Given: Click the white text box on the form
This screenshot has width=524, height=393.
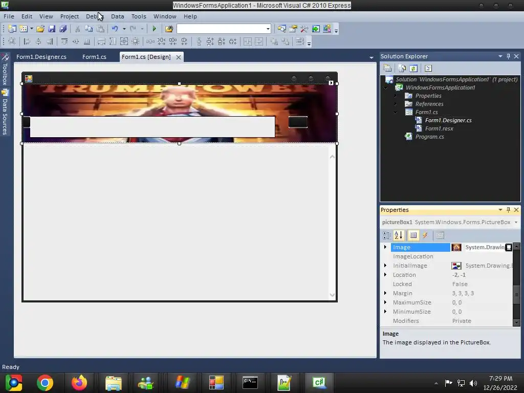Looking at the screenshot, I should pyautogui.click(x=152, y=127).
